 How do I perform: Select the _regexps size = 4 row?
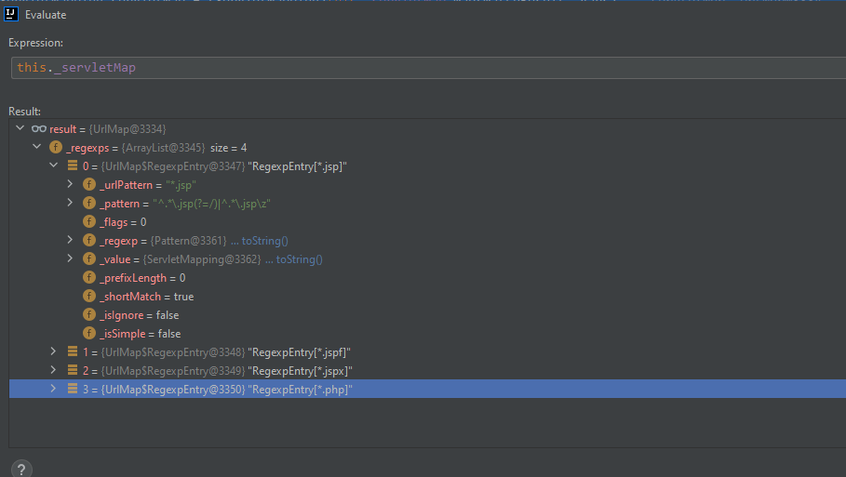coord(427,147)
